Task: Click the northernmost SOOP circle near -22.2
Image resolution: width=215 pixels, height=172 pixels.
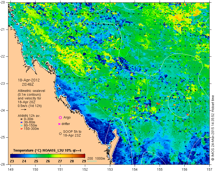Action: pos(115,62)
